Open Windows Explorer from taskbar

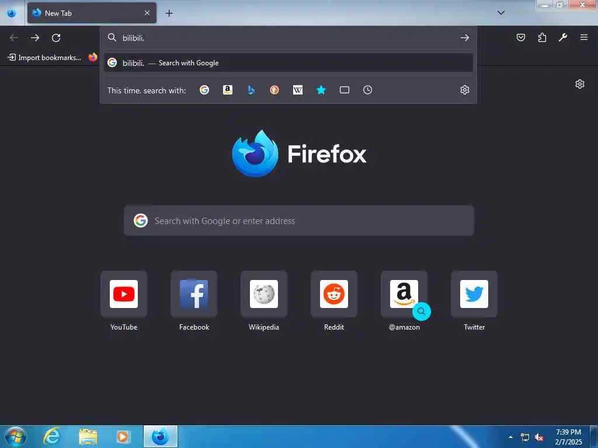[88, 436]
